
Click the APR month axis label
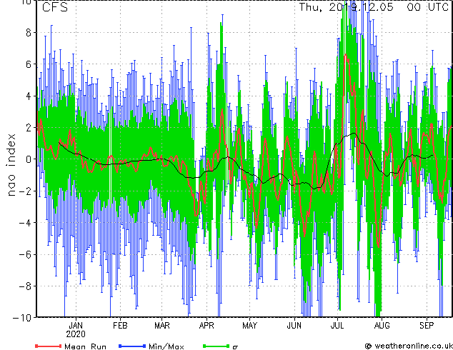(206, 326)
